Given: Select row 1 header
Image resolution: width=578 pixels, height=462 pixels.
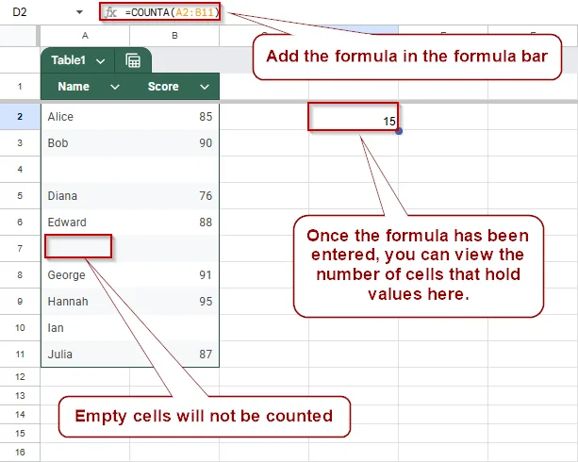Looking at the screenshot, I should coord(20,87).
